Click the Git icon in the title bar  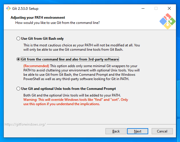[x=8, y=9]
